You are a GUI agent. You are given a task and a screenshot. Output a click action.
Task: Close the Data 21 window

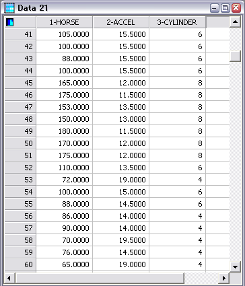(236, 8)
